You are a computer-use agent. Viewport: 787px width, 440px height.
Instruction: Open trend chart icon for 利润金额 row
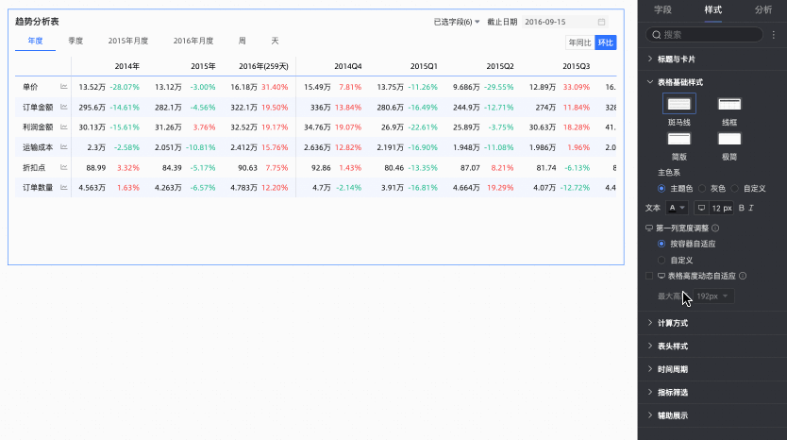[x=64, y=127]
